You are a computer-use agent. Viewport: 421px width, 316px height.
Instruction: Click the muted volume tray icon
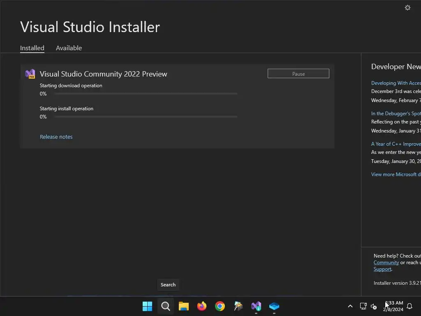point(373,306)
